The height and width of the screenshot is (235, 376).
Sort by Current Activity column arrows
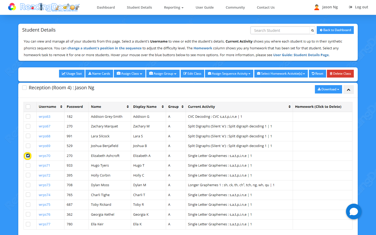(290, 107)
